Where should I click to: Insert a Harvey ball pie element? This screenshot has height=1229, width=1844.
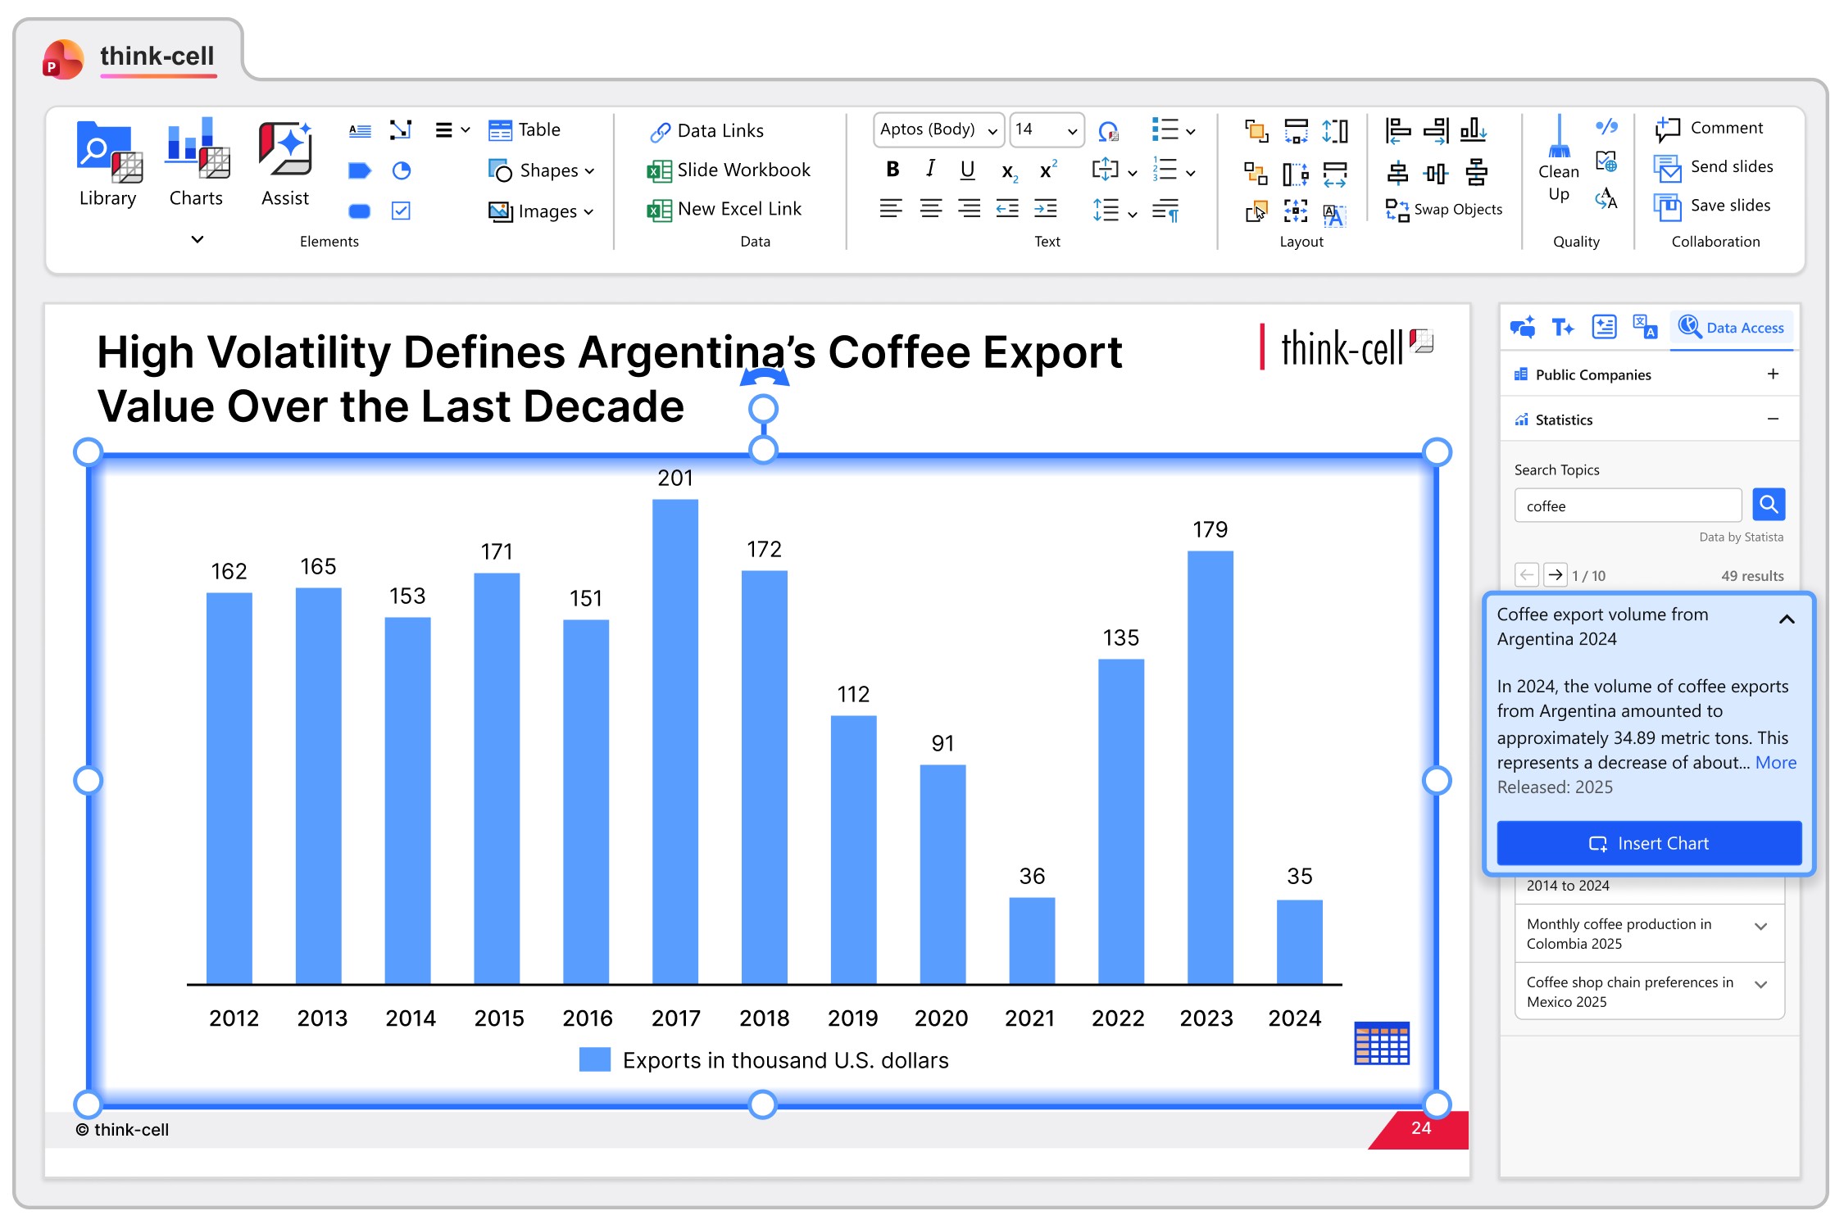click(401, 170)
